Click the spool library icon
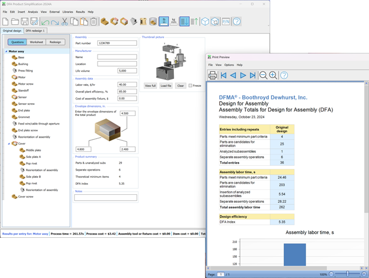369x278 pixels. pyautogui.click(x=143, y=22)
